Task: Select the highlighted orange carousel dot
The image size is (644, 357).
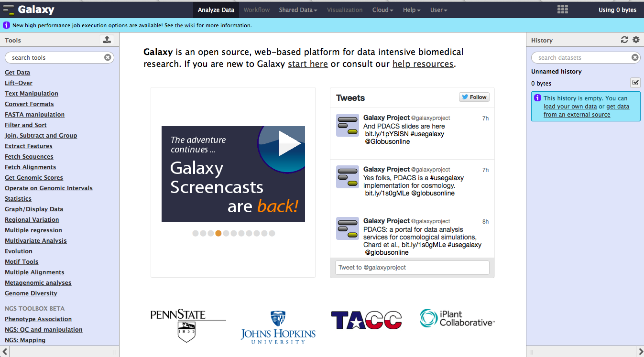Action: pos(218,233)
